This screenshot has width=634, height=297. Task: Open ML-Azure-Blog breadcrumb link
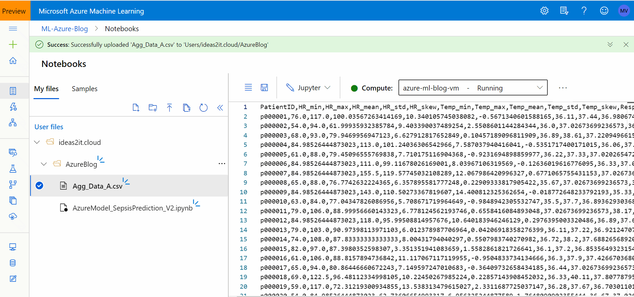[65, 29]
